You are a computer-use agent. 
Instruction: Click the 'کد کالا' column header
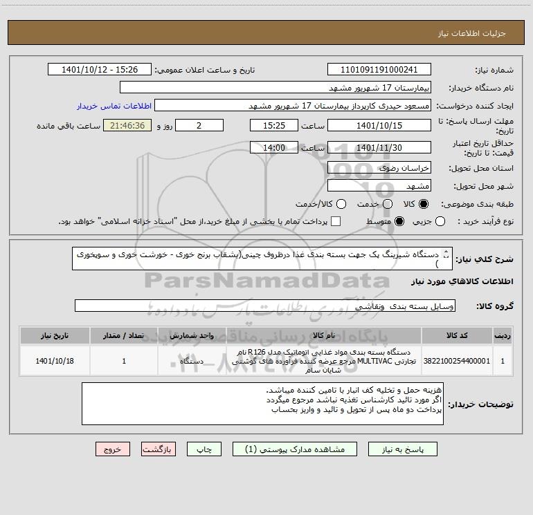click(x=457, y=335)
